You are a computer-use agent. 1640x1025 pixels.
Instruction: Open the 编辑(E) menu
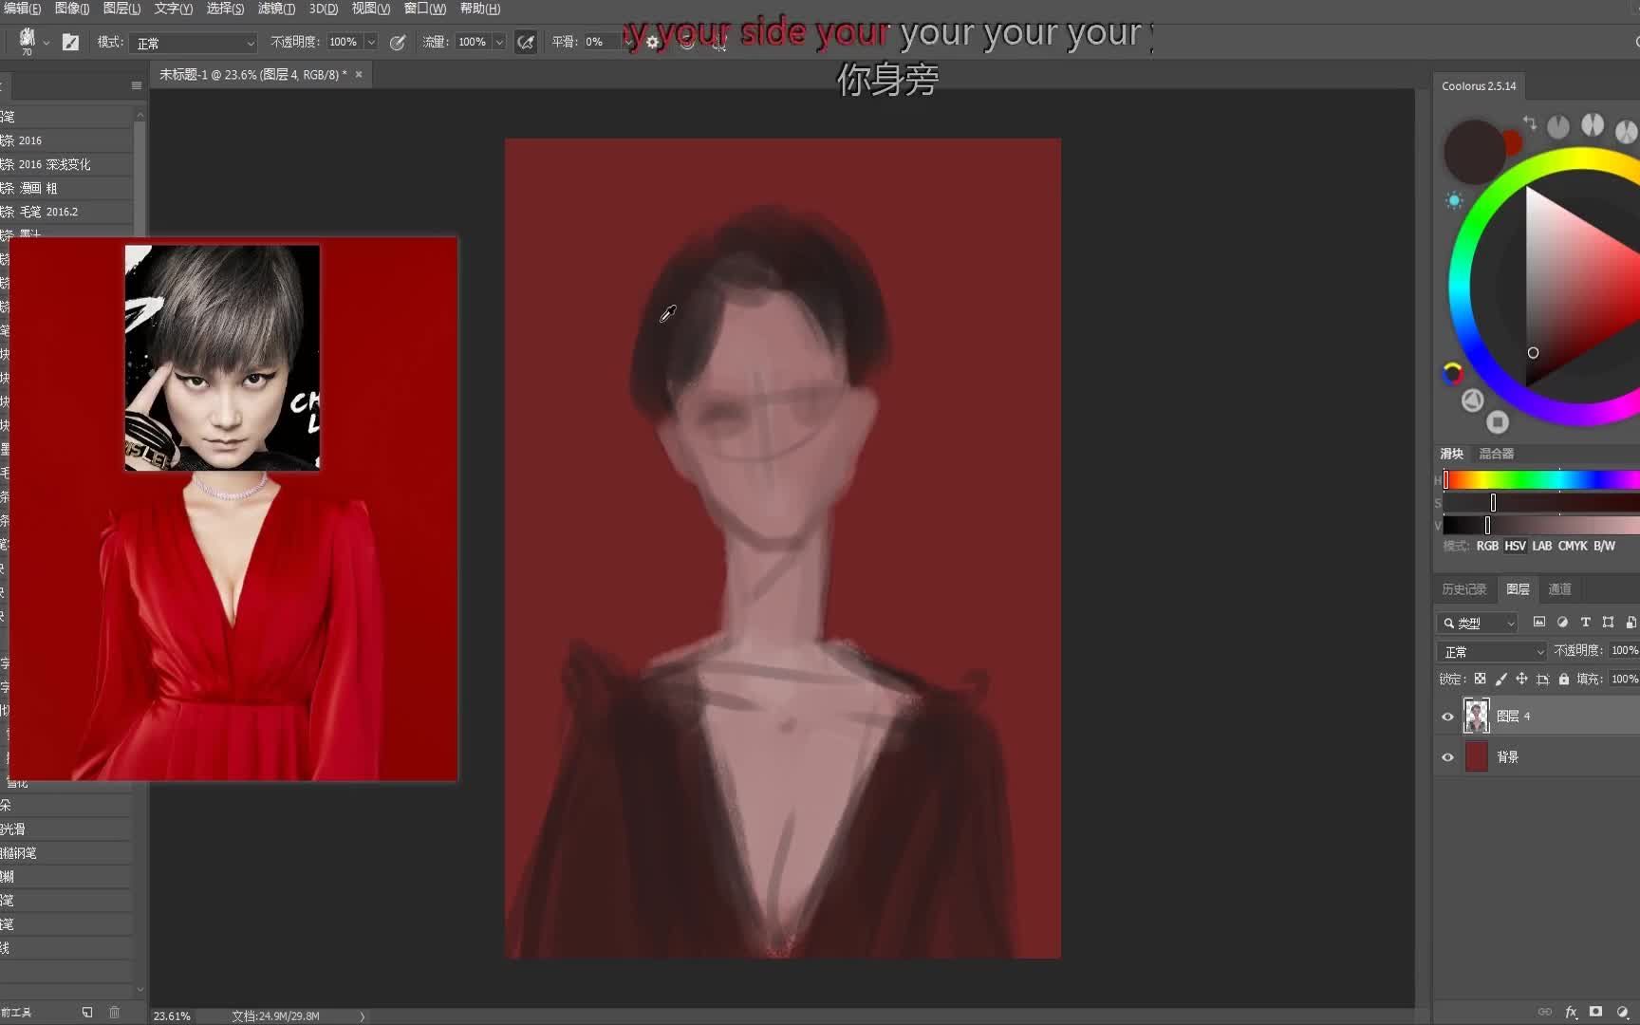point(21,9)
